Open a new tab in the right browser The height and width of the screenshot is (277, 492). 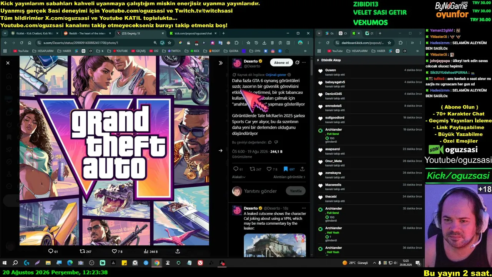(x=380, y=33)
